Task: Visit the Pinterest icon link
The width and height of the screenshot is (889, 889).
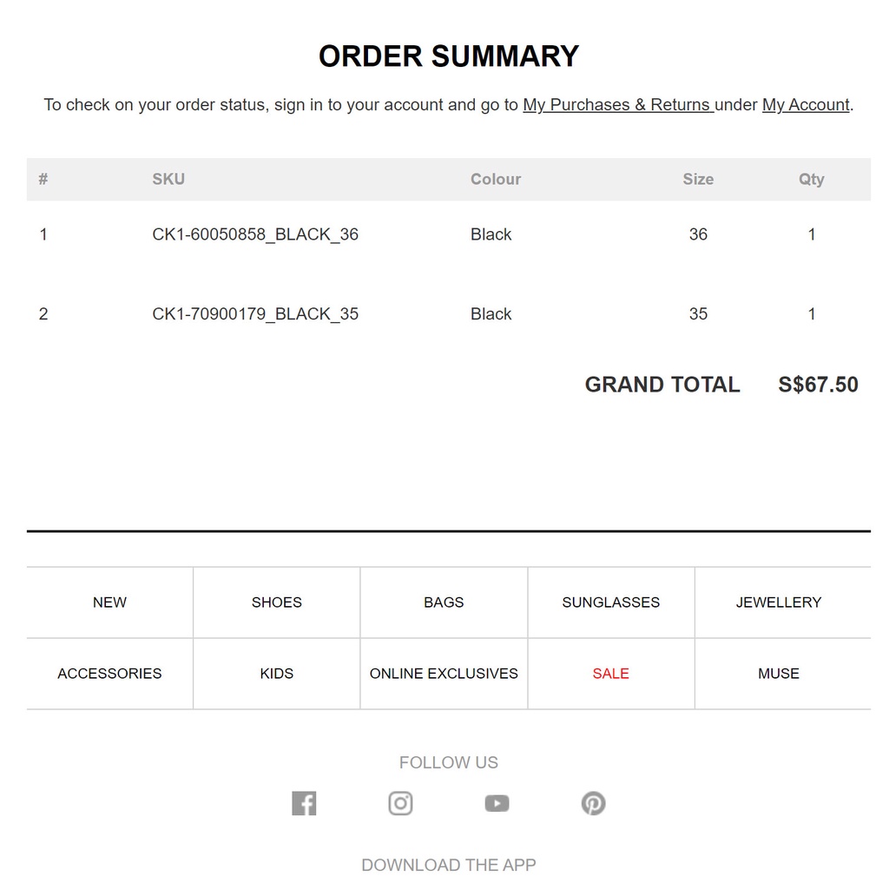Action: tap(593, 803)
